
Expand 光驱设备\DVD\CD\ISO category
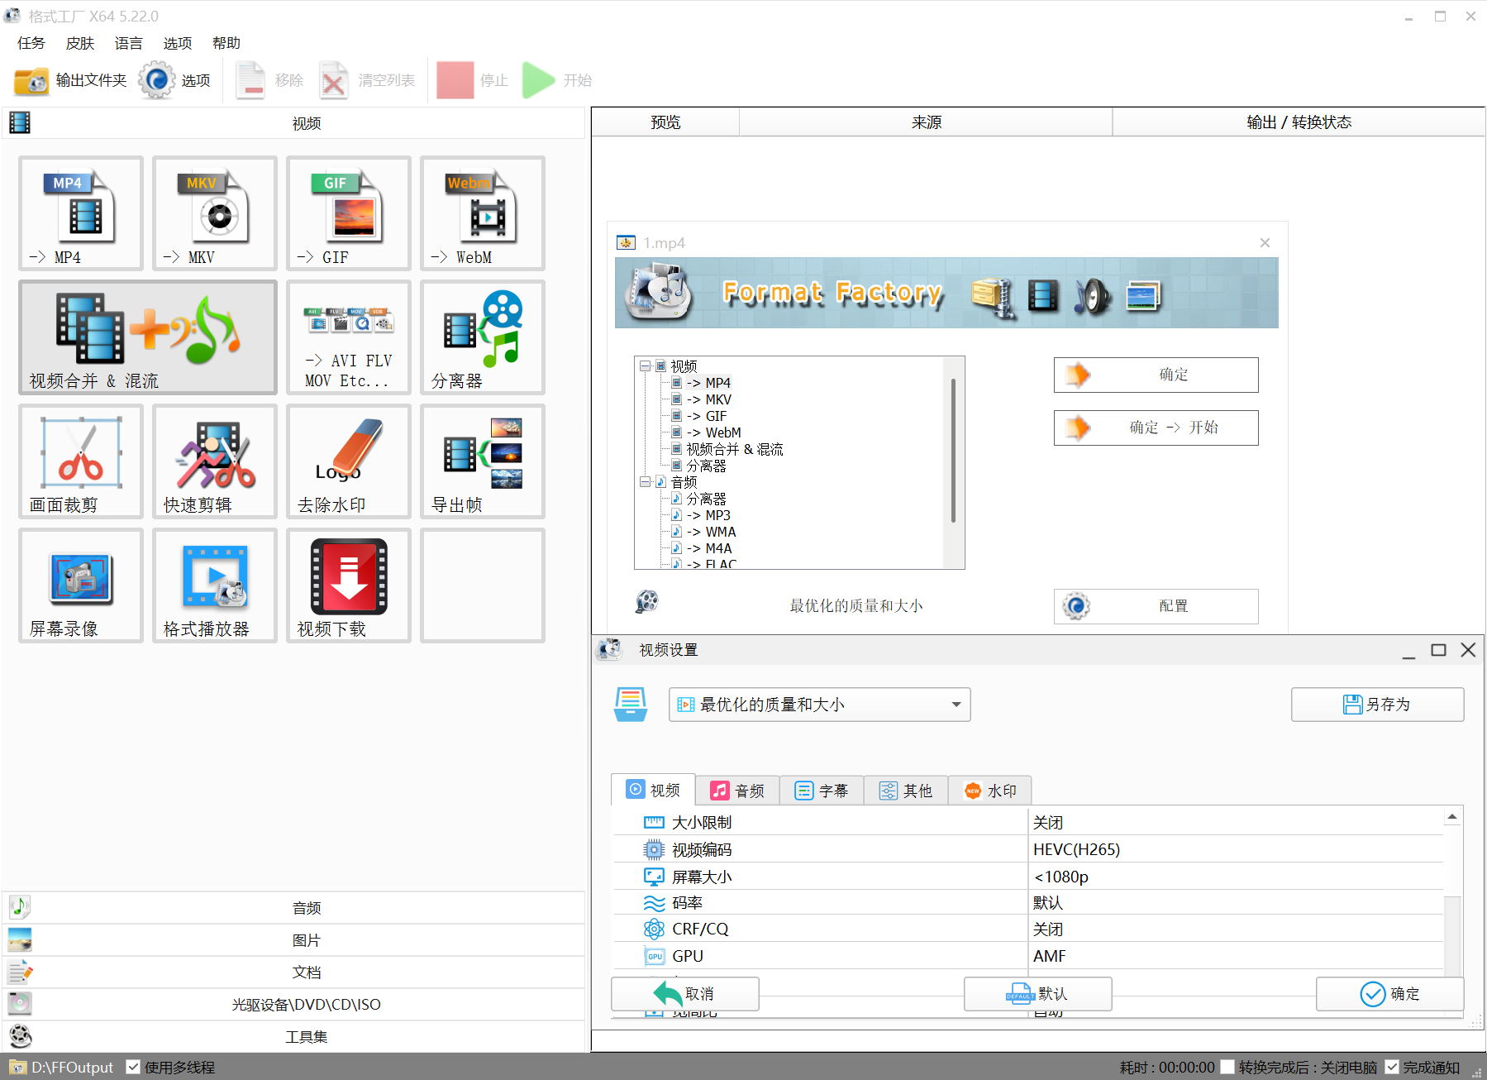[293, 1005]
